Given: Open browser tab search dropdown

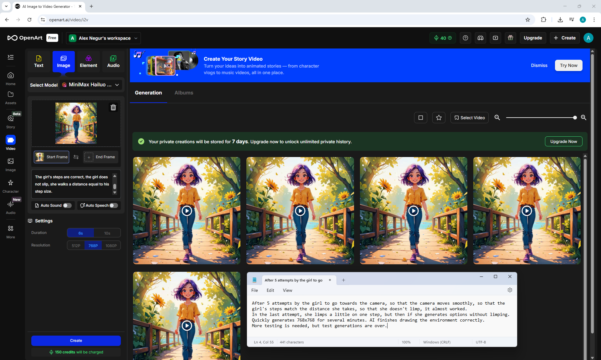Looking at the screenshot, I should tap(6, 6).
